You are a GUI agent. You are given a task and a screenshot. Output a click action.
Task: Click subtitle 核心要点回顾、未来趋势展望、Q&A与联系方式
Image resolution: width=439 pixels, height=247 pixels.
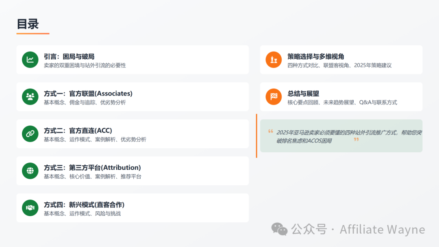tap(342, 102)
